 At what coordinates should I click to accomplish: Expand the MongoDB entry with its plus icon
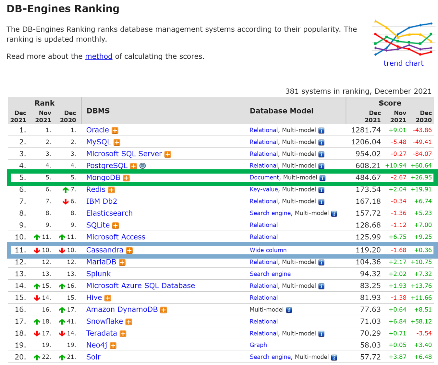coord(127,178)
